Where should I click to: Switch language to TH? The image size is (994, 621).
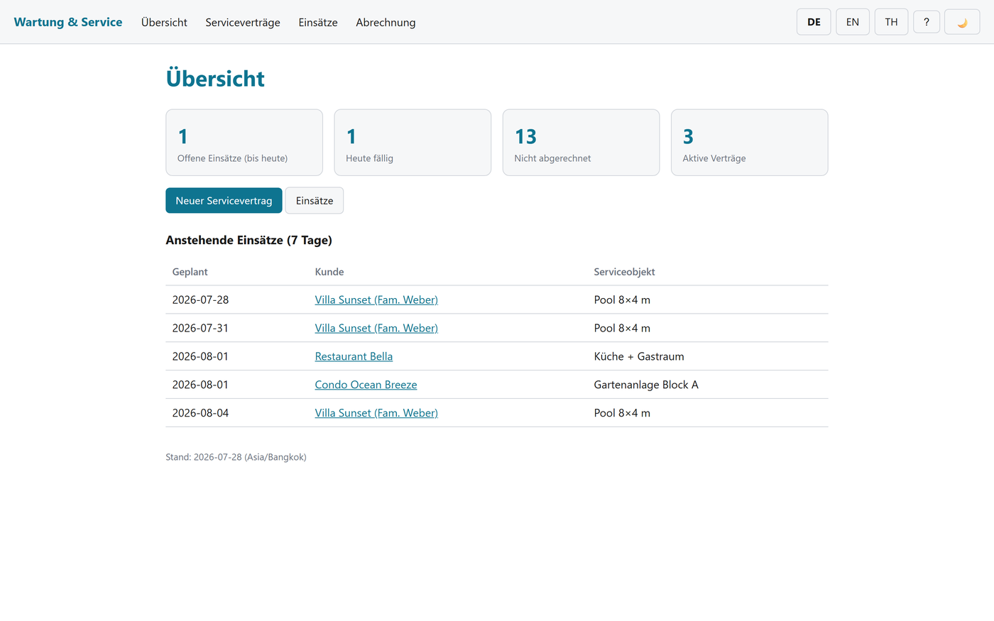point(891,22)
